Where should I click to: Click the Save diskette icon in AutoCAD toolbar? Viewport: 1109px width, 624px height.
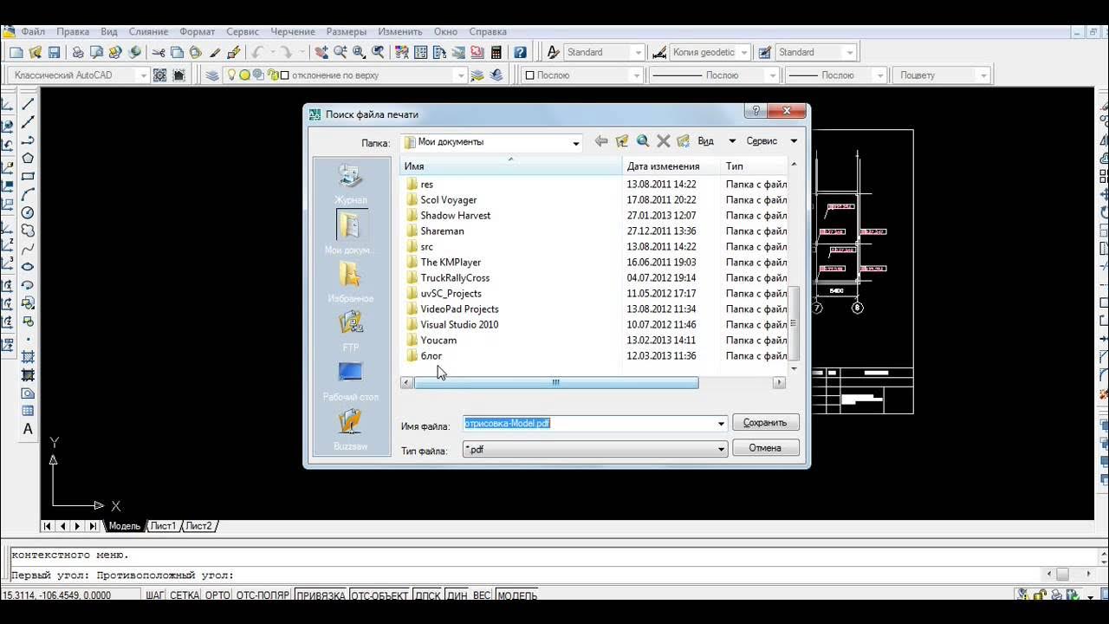click(x=54, y=53)
